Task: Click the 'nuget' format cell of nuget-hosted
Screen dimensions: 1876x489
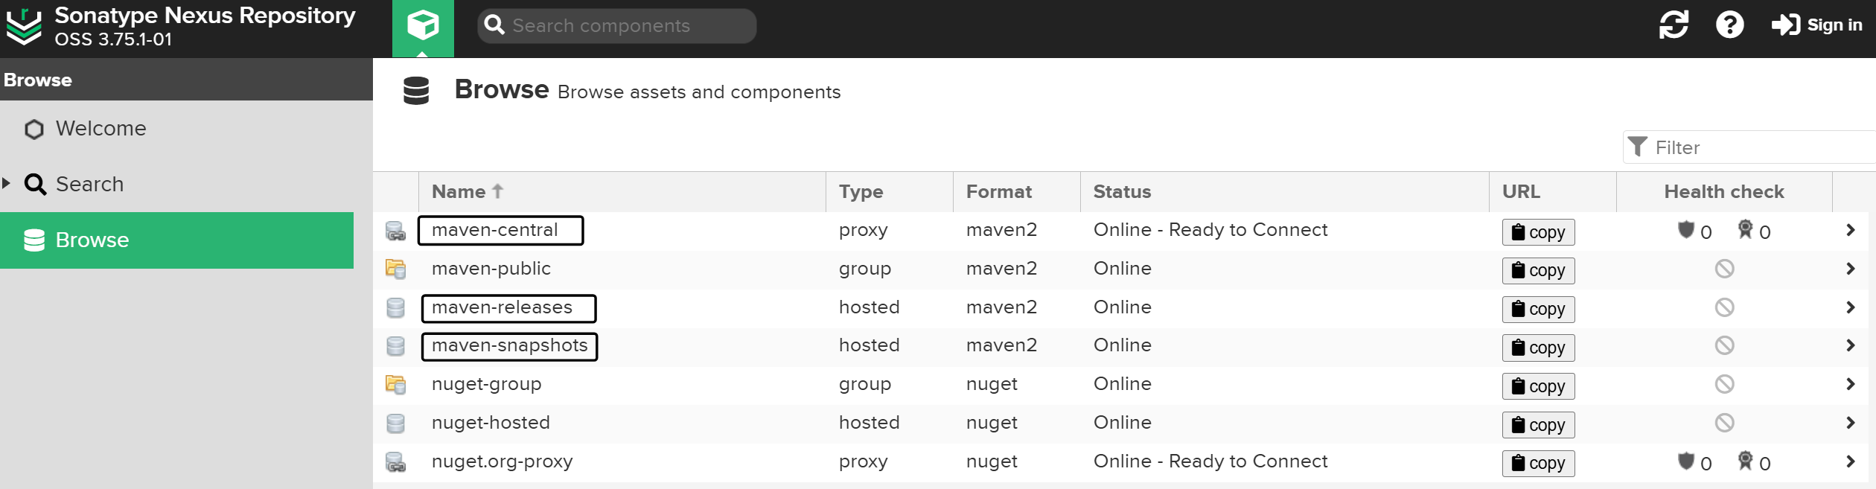Action: [x=992, y=423]
